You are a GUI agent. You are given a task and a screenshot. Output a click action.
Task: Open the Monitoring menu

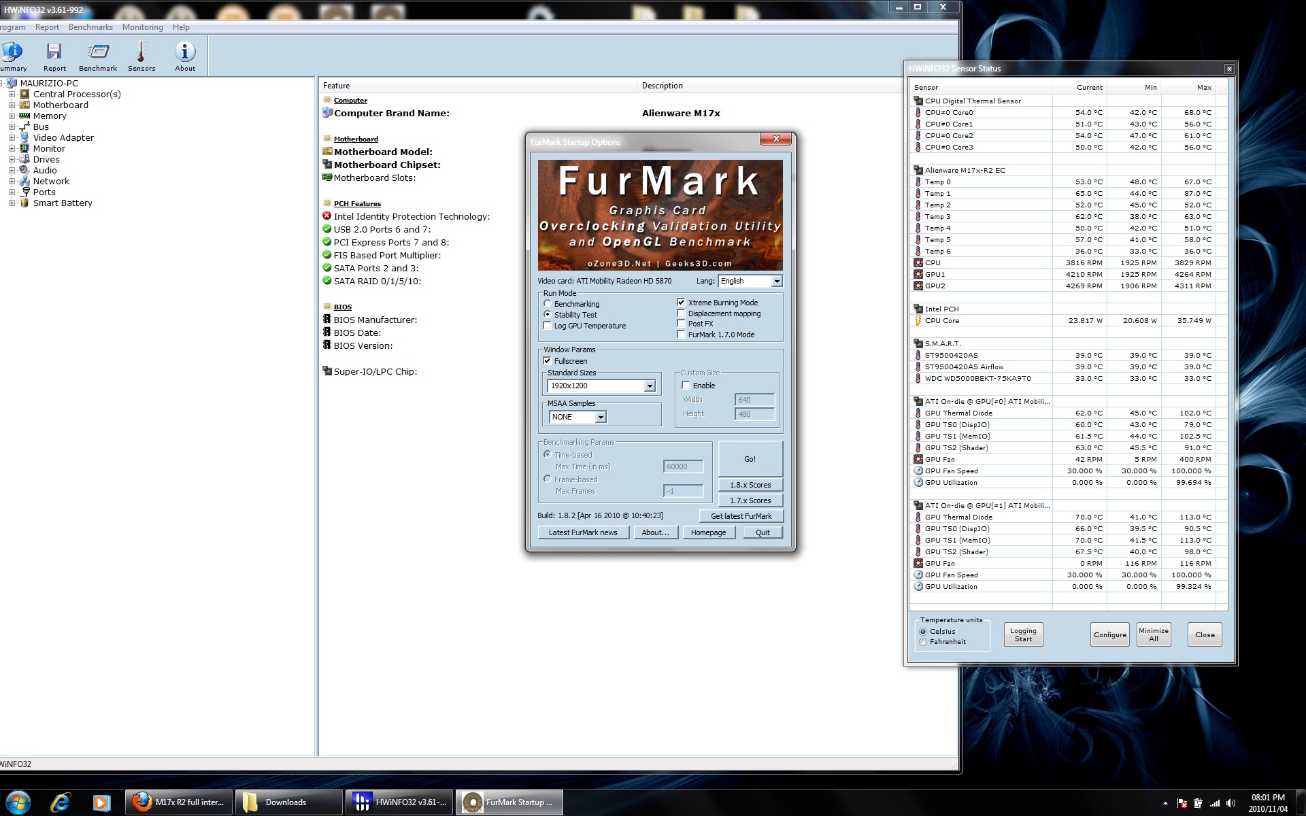(143, 27)
